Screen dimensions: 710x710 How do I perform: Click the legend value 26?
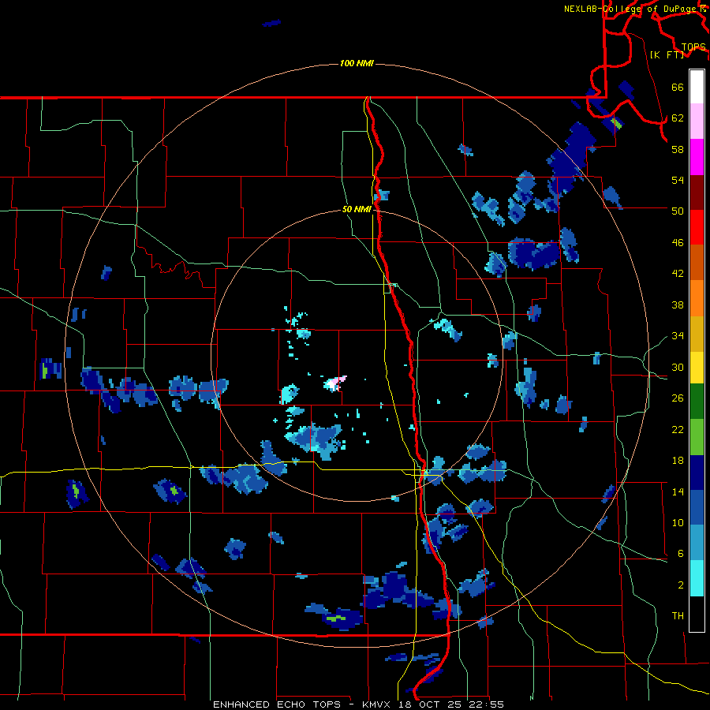coord(678,398)
